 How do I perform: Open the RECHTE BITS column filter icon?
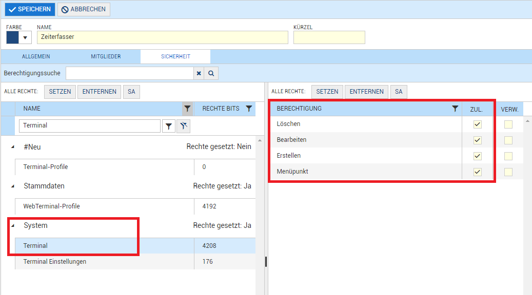pos(249,109)
